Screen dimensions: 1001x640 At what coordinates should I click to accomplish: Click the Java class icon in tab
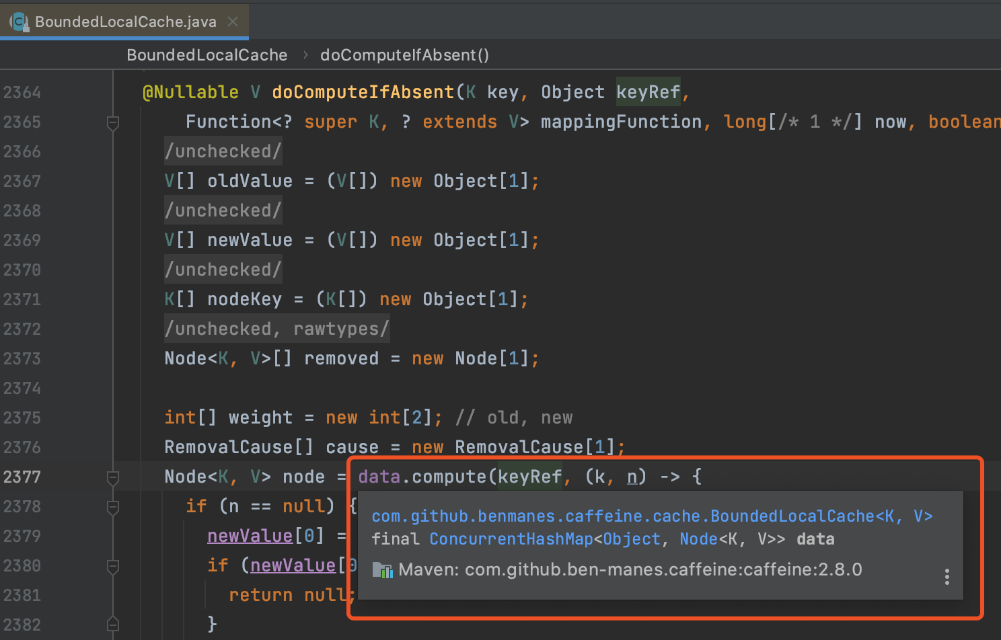[x=19, y=22]
